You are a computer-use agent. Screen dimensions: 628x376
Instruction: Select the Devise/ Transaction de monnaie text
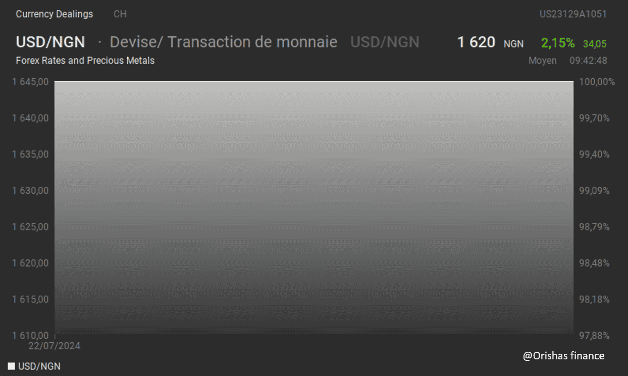pyautogui.click(x=224, y=42)
